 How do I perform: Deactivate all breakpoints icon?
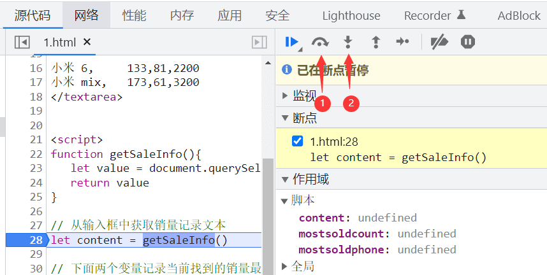[439, 42]
